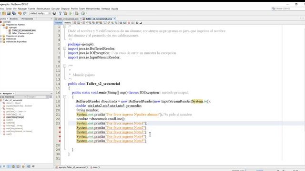Screen dimensions: 305x171
Task: Collapse the javadoc fold at line 10
Action: pyautogui.click(x=65, y=66)
